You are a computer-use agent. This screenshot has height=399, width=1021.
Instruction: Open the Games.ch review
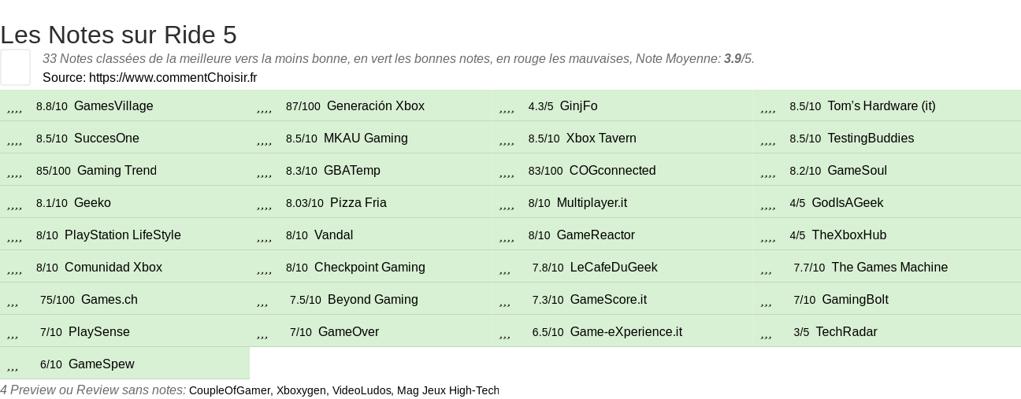[110, 300]
